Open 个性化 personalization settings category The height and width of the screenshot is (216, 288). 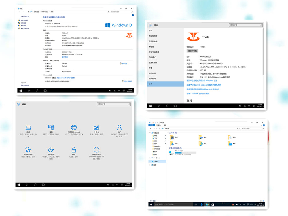click(x=96, y=130)
